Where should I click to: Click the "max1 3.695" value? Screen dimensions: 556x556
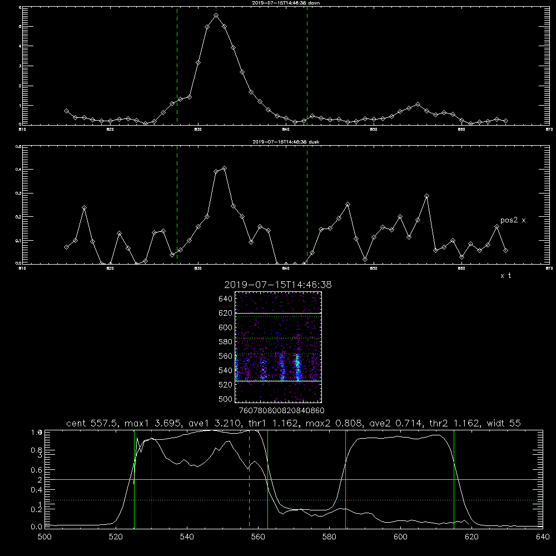[x=154, y=423]
